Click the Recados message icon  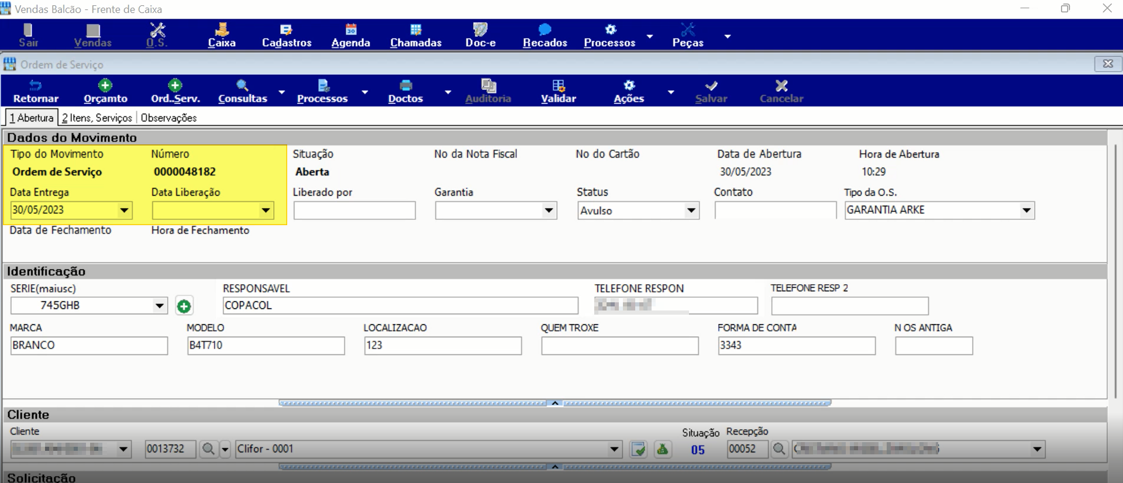coord(545,29)
